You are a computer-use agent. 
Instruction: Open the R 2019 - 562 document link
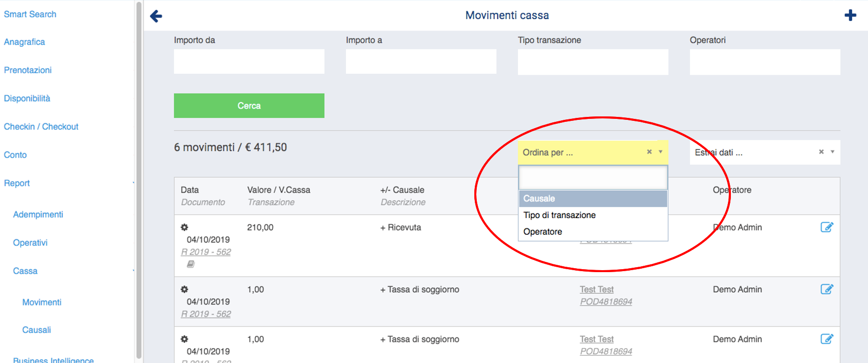pos(206,252)
